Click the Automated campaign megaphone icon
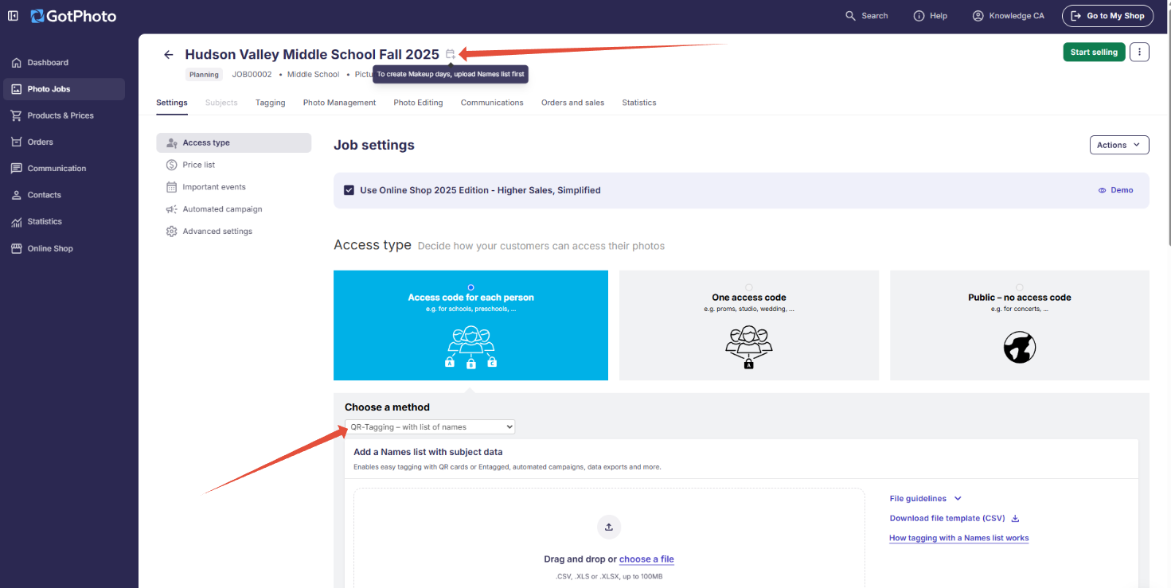 [171, 209]
